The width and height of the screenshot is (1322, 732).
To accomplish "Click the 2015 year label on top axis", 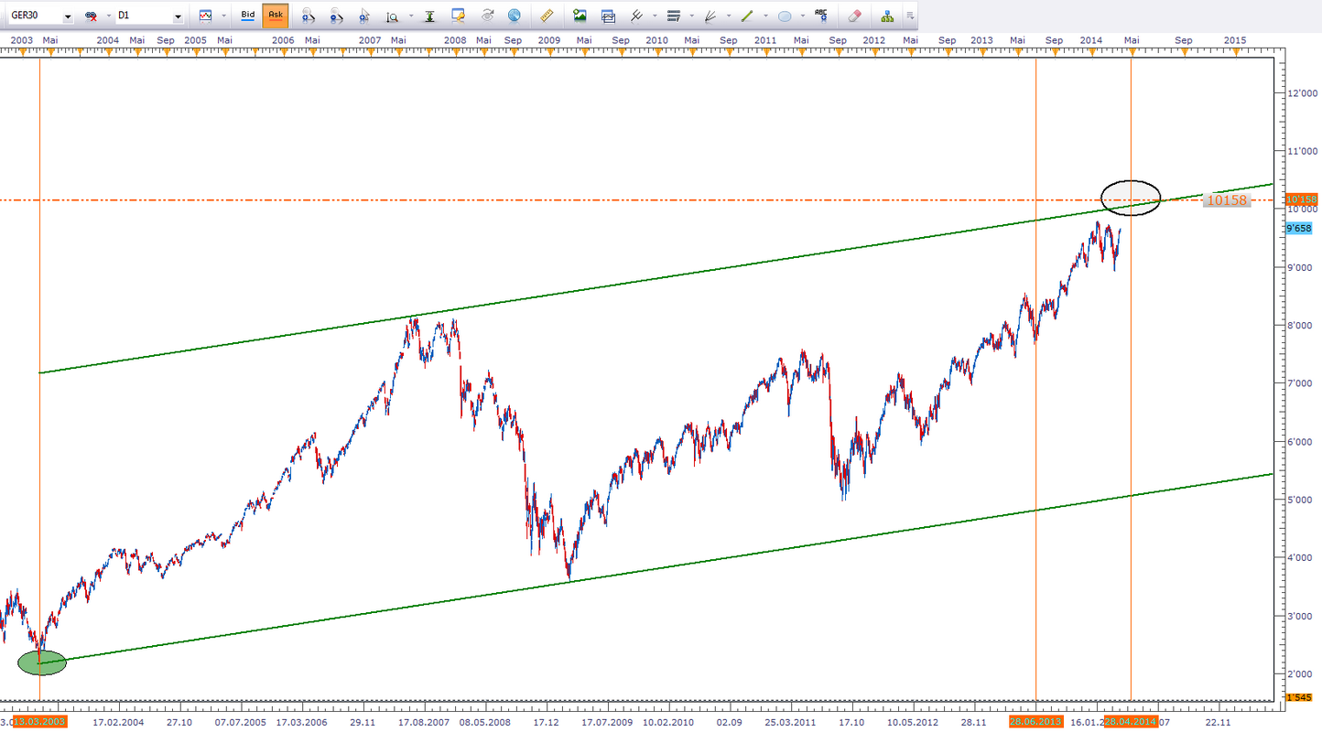I will click(x=1235, y=40).
